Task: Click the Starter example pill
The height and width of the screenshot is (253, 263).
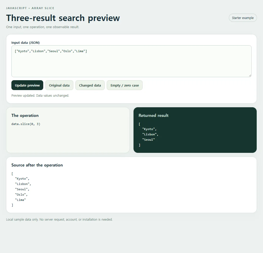Action: pyautogui.click(x=243, y=18)
